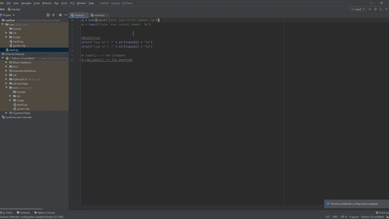Viewport: 389px width, 219px height.
Task: Open the Python Console tool window
Action: pyautogui.click(x=44, y=213)
